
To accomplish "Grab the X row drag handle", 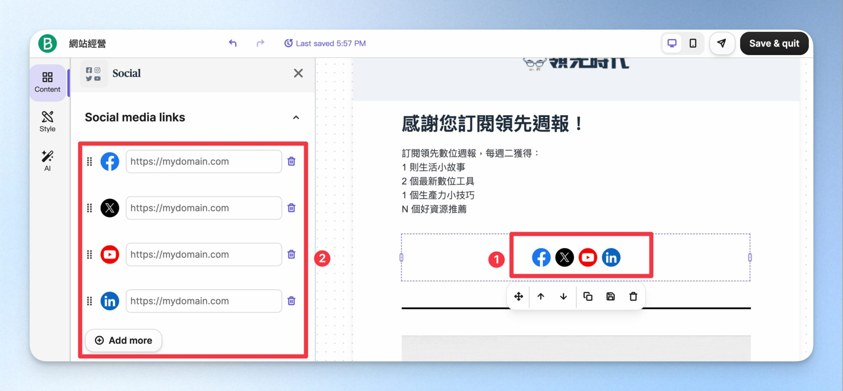I will tap(90, 208).
